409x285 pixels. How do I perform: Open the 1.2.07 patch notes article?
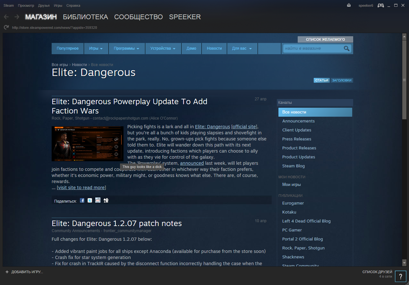coord(117,223)
